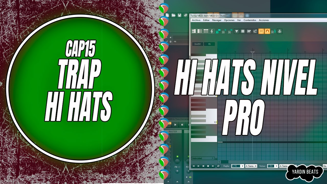Save project icon in main window

pos(180,15)
